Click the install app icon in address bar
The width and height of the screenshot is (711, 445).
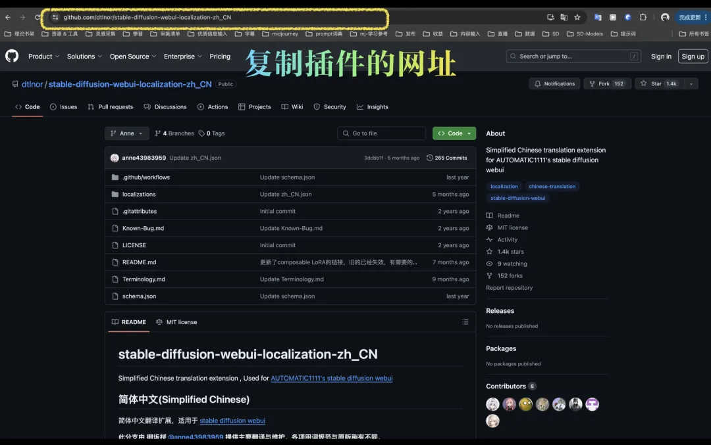(550, 17)
